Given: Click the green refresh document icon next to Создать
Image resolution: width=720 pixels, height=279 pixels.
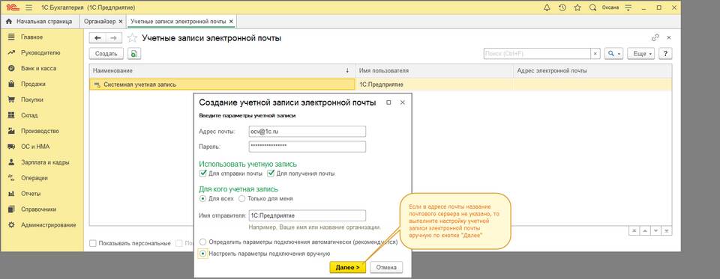Looking at the screenshot, I should coord(133,54).
